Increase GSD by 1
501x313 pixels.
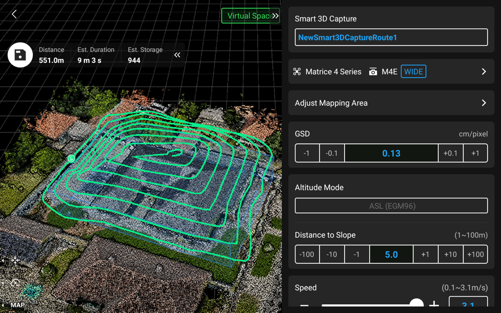pyautogui.click(x=475, y=153)
